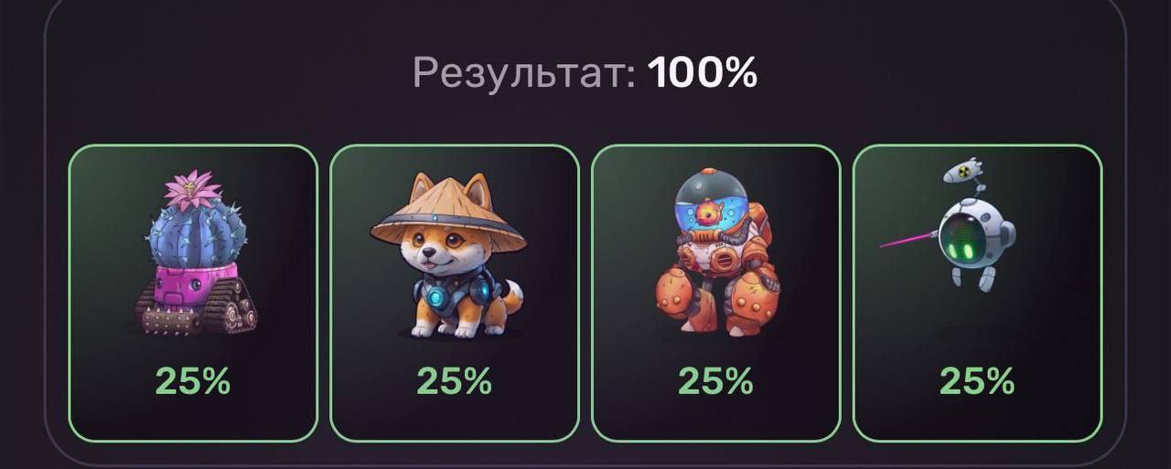The height and width of the screenshot is (469, 1171).
Task: Select the Shiba dog with straw hat
Action: click(449, 255)
